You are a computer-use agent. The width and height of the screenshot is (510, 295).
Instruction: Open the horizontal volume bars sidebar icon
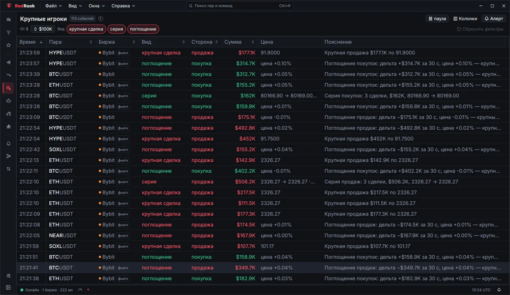coord(8,62)
